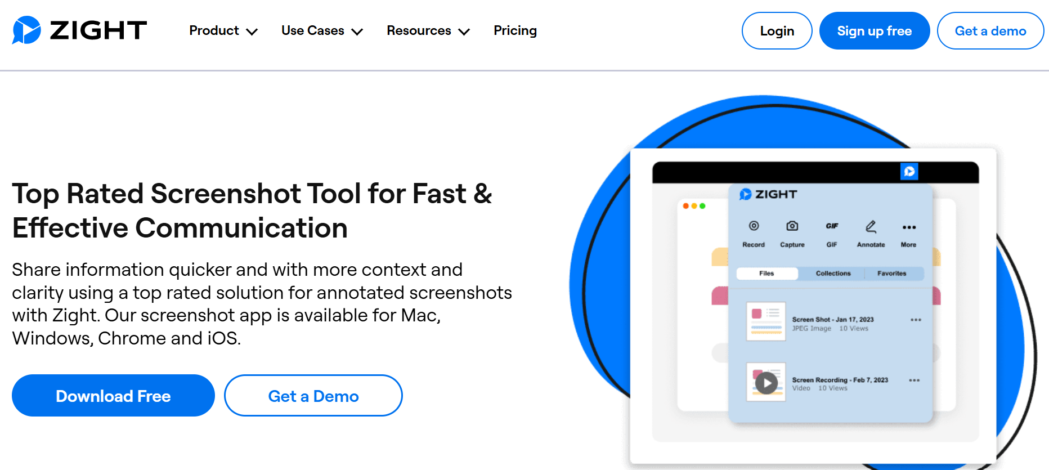This screenshot has width=1049, height=470.
Task: Click the Download Free button
Action: click(113, 396)
